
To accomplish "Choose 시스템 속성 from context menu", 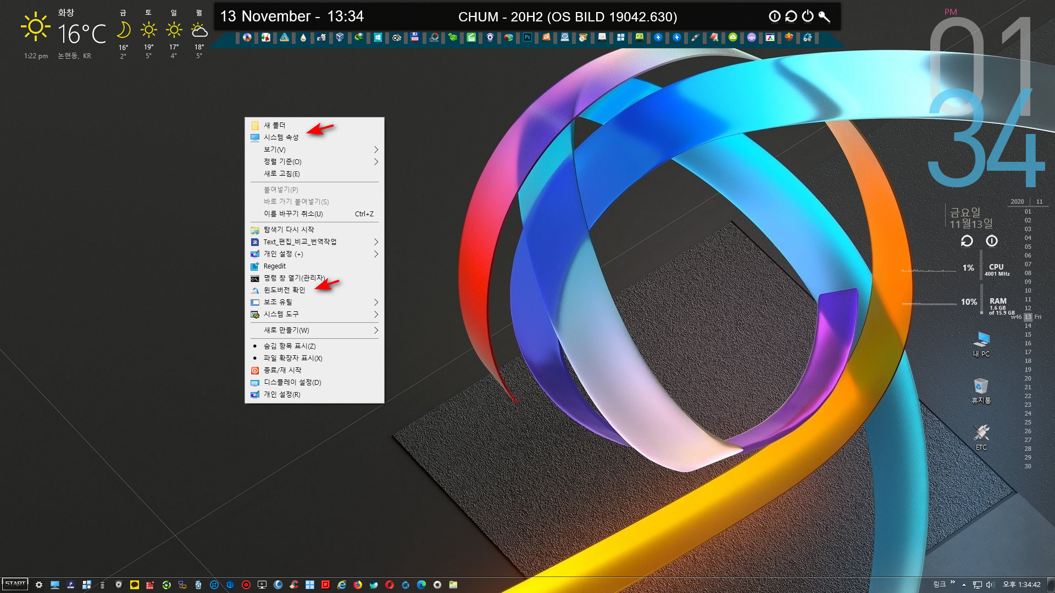I will pyautogui.click(x=314, y=137).
